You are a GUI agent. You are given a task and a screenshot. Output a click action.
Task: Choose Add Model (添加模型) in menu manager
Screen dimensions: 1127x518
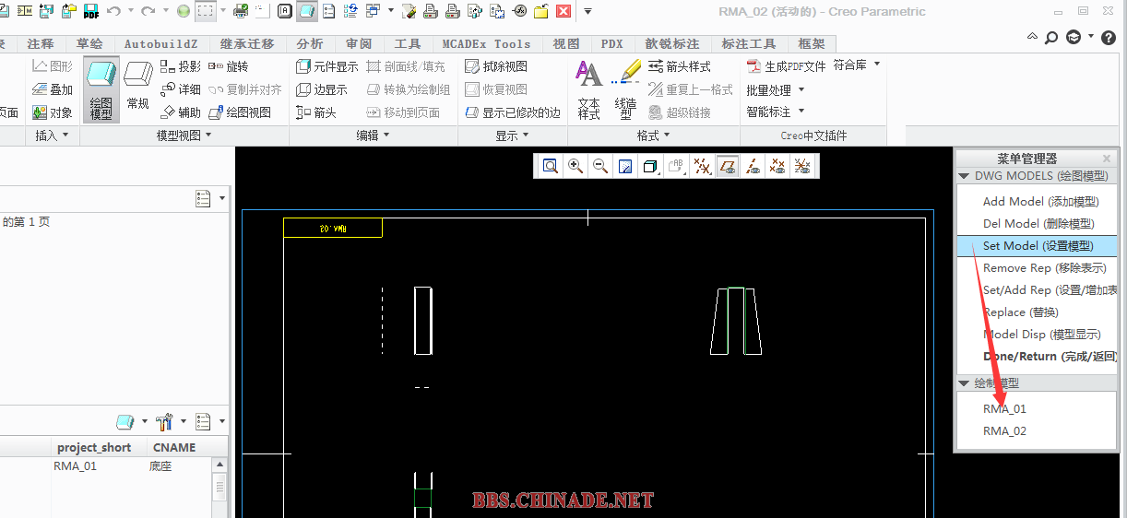tap(1040, 201)
